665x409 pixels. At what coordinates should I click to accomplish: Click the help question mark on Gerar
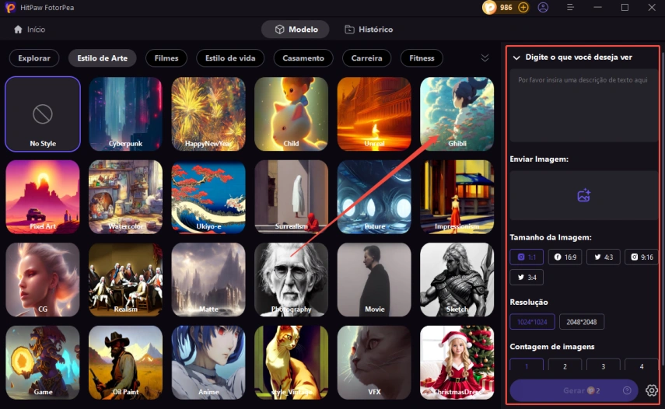[627, 390]
